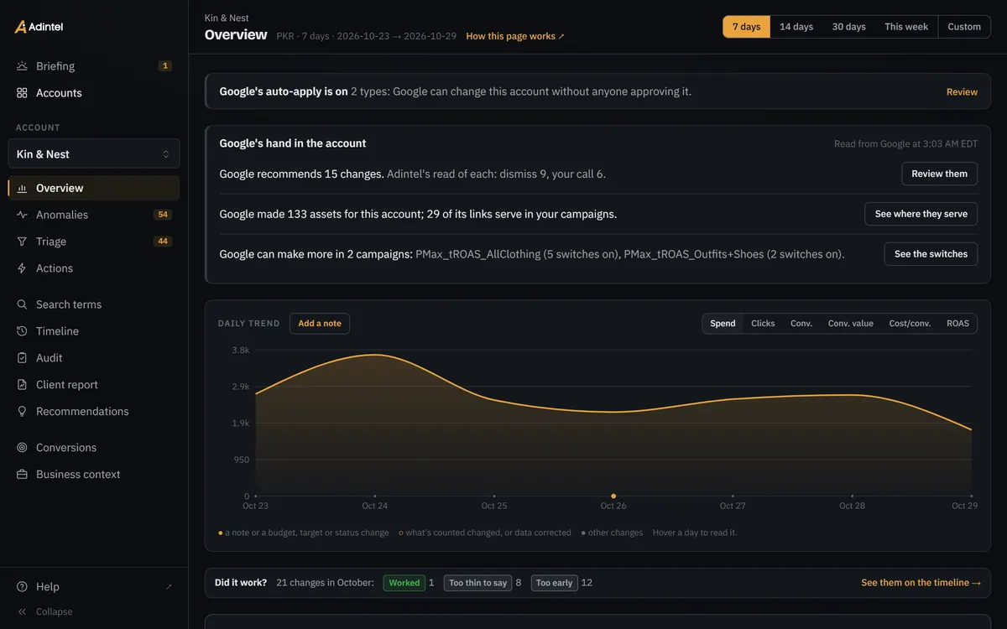The height and width of the screenshot is (629, 1007).
Task: Click the Oct 24 axis label
Action: click(x=375, y=507)
